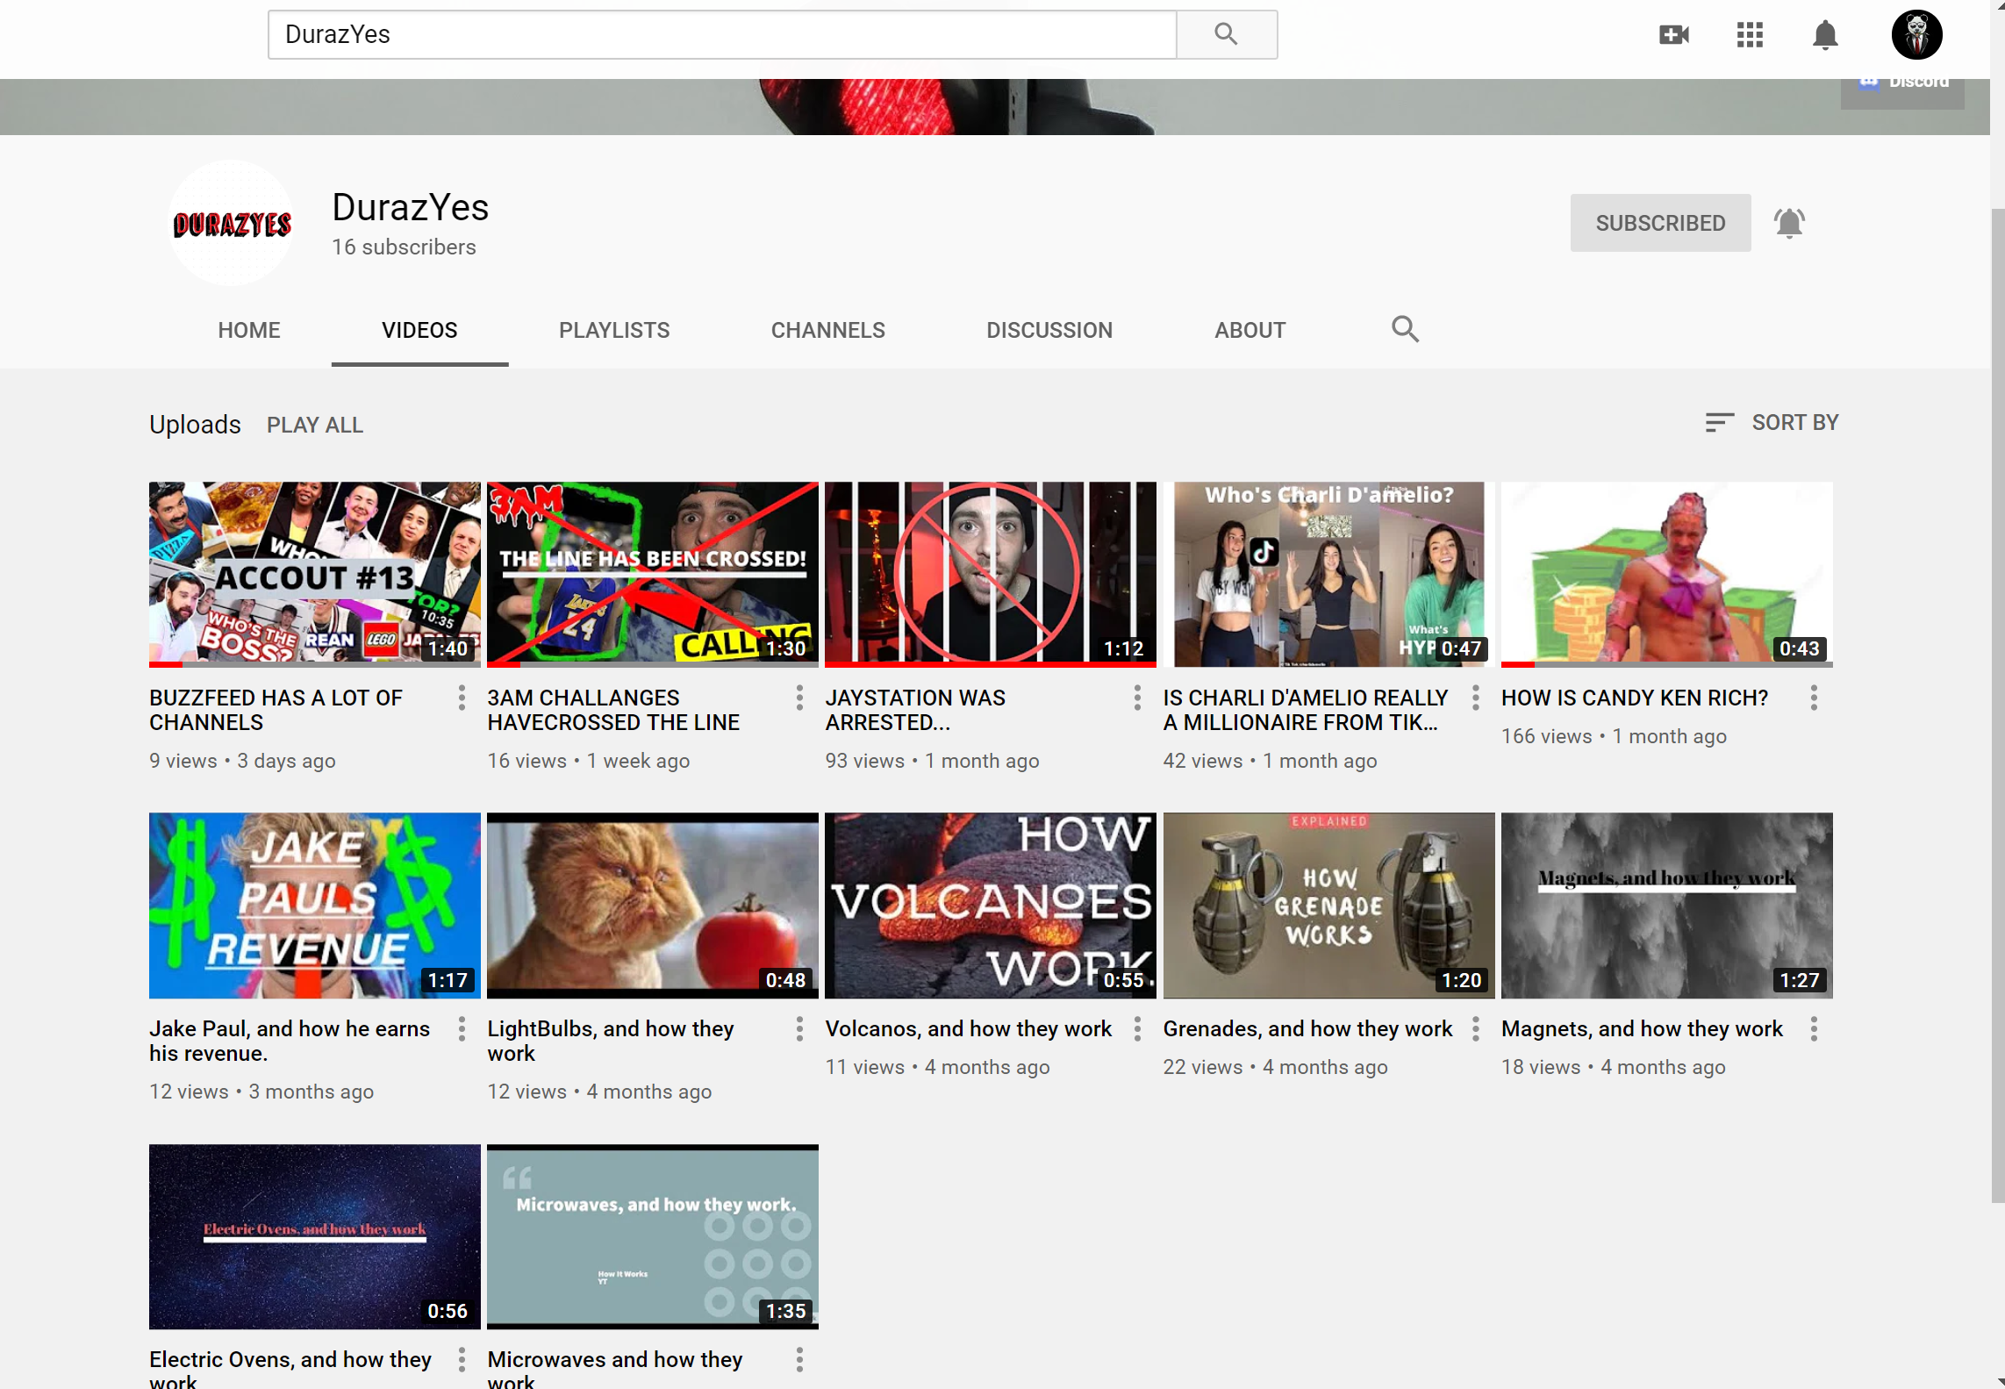The width and height of the screenshot is (2005, 1389).
Task: Open options menu for Volcanos video
Action: [x=1137, y=1028]
